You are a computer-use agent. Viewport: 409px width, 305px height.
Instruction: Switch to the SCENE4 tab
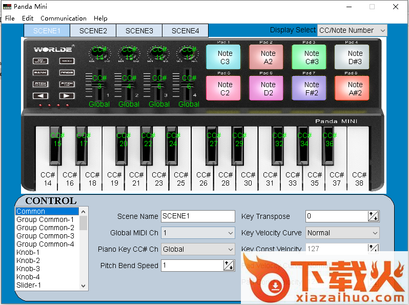point(185,31)
